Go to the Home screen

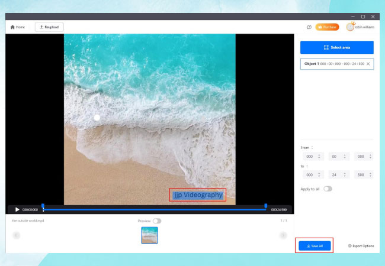tap(18, 27)
